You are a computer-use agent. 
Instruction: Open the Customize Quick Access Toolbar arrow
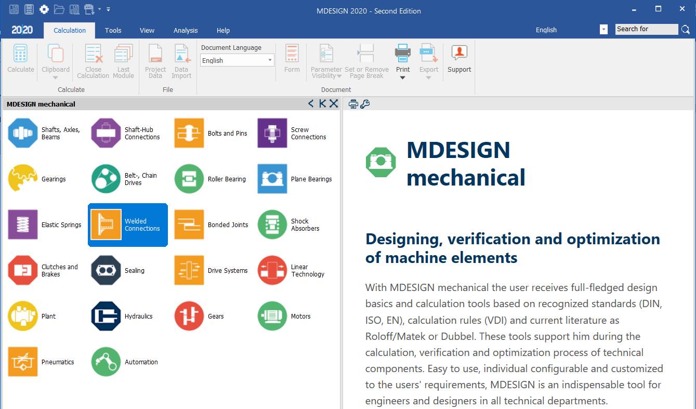point(108,9)
